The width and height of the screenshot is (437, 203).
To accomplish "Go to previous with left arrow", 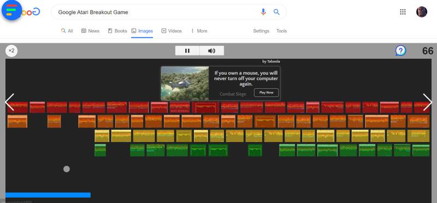I will (x=9, y=102).
